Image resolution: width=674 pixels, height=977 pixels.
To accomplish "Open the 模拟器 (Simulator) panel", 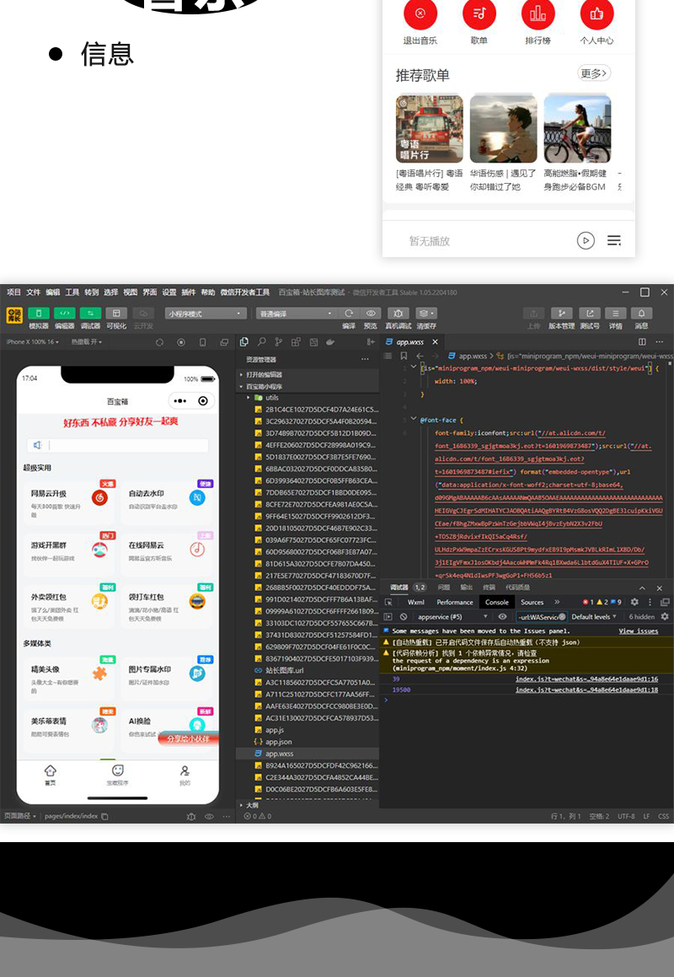I will [x=39, y=313].
